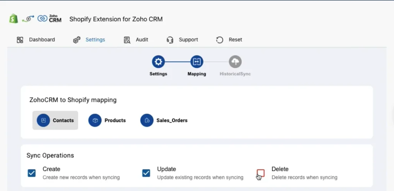This screenshot has width=394, height=191.
Task: Click the Sync Operations heading
Action: point(50,156)
